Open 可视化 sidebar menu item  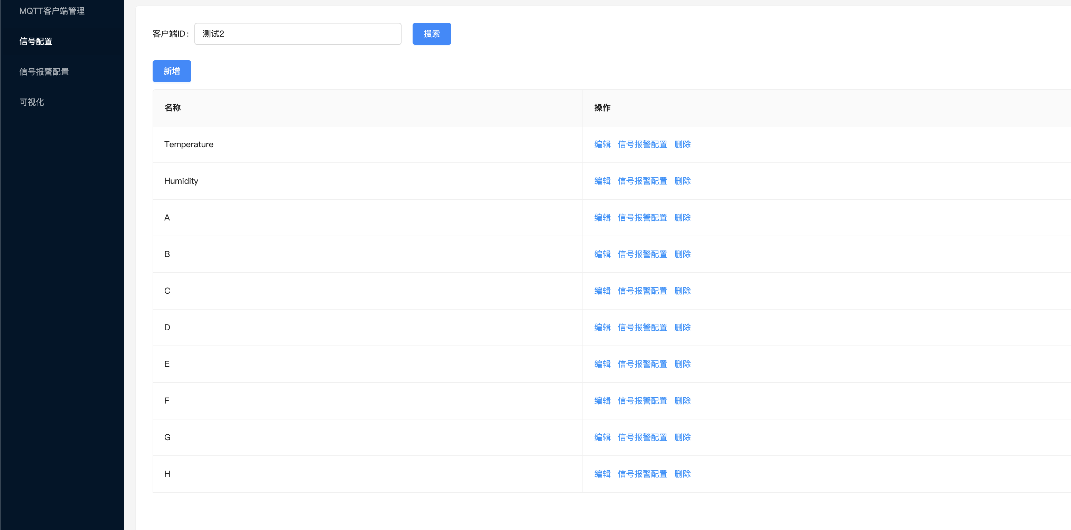[x=32, y=102]
